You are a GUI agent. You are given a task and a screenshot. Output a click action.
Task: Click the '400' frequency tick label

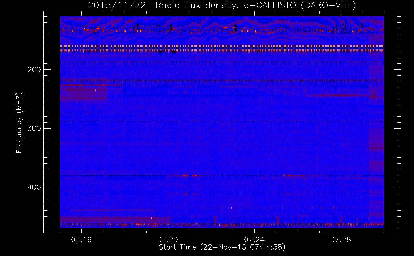coord(34,187)
